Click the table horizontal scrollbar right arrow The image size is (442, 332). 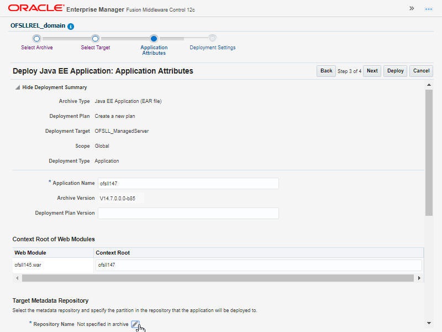coord(419,278)
